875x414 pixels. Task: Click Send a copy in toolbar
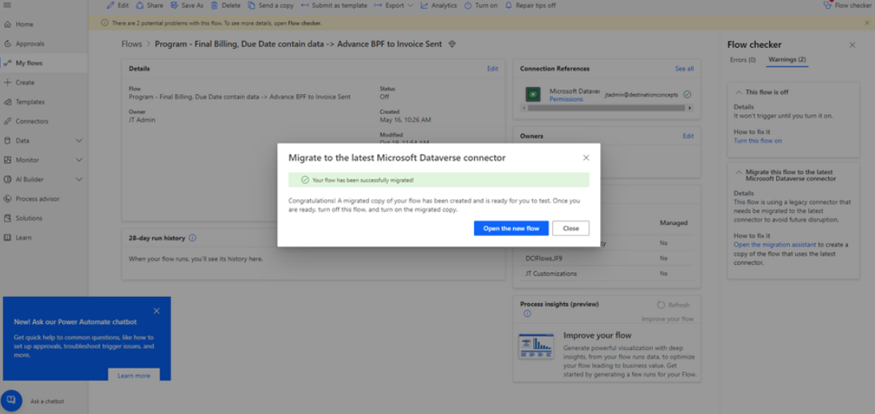click(x=271, y=6)
